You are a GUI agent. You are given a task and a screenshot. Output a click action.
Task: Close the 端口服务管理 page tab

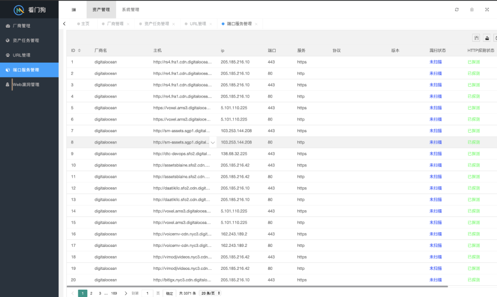pos(256,24)
